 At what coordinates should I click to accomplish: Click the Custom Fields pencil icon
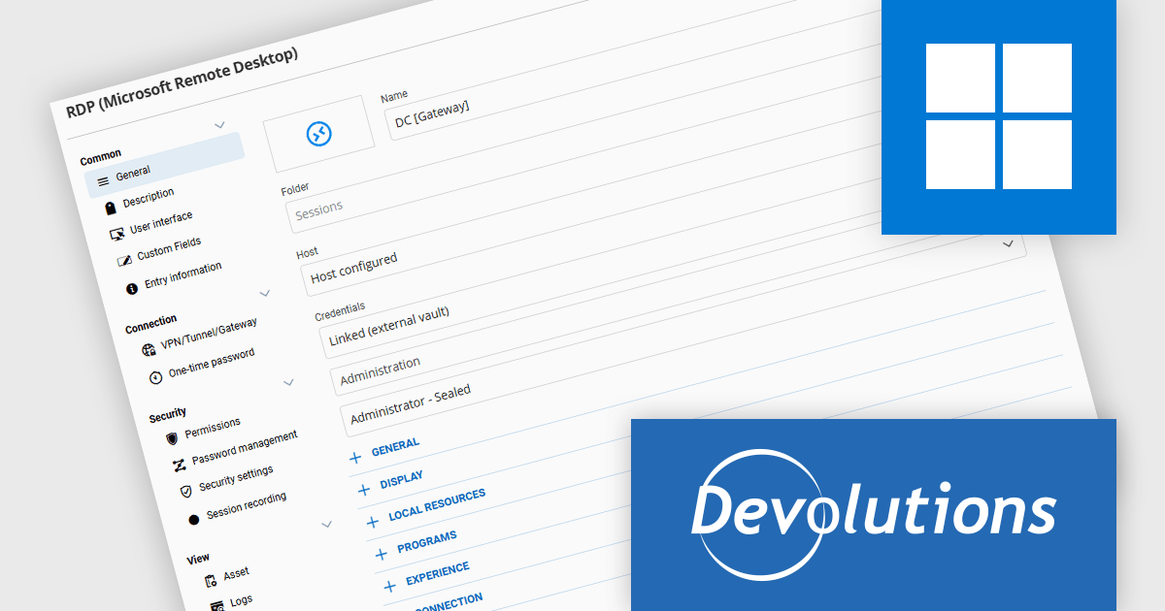coord(123,261)
